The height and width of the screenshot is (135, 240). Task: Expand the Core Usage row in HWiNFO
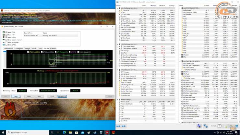(x=119, y=25)
